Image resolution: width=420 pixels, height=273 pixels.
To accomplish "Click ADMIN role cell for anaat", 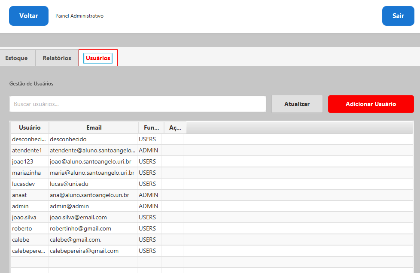I will pyautogui.click(x=149, y=195).
